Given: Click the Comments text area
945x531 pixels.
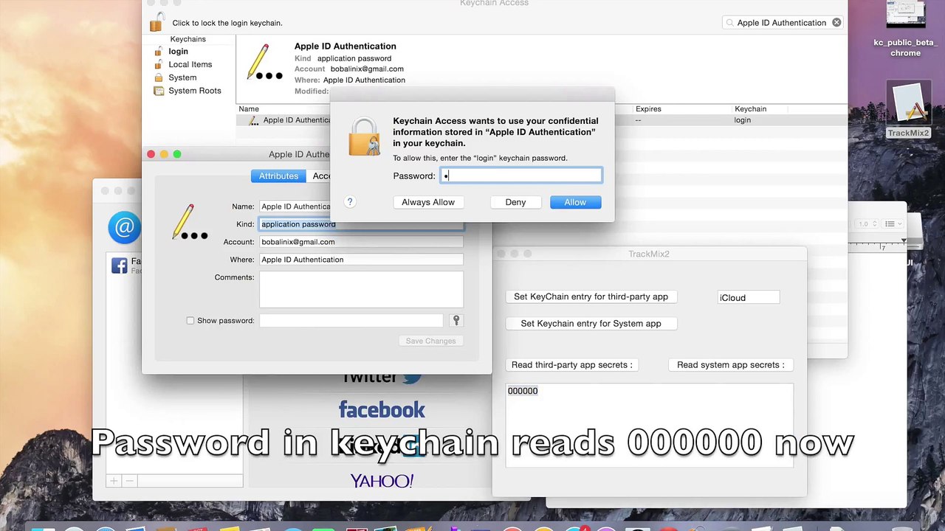Looking at the screenshot, I should pyautogui.click(x=361, y=288).
